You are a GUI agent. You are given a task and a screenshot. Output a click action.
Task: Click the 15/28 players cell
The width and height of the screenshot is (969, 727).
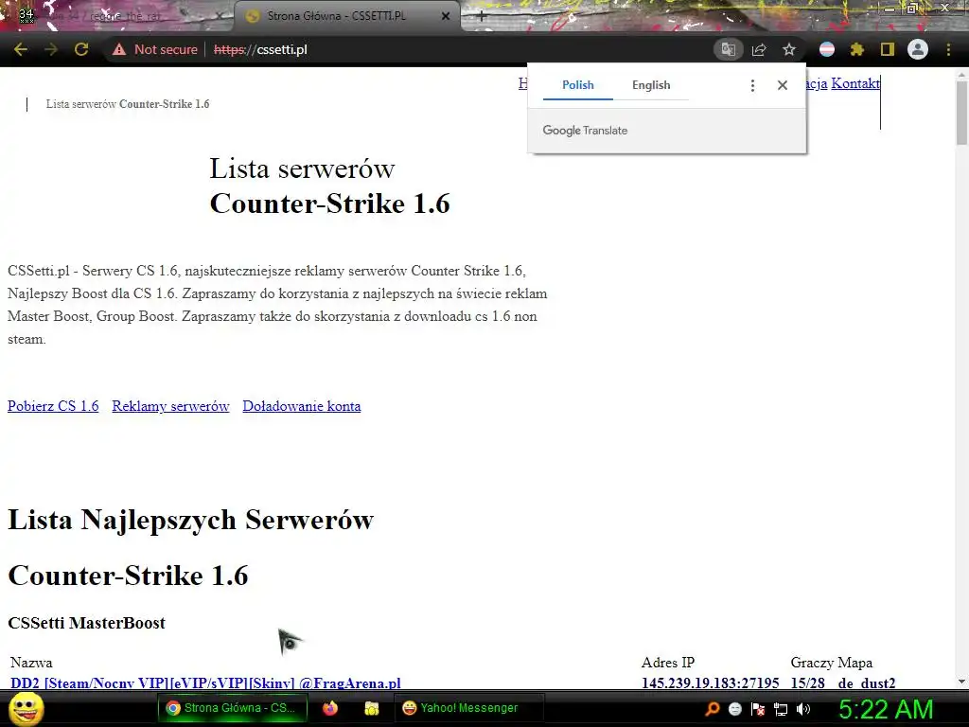808,683
